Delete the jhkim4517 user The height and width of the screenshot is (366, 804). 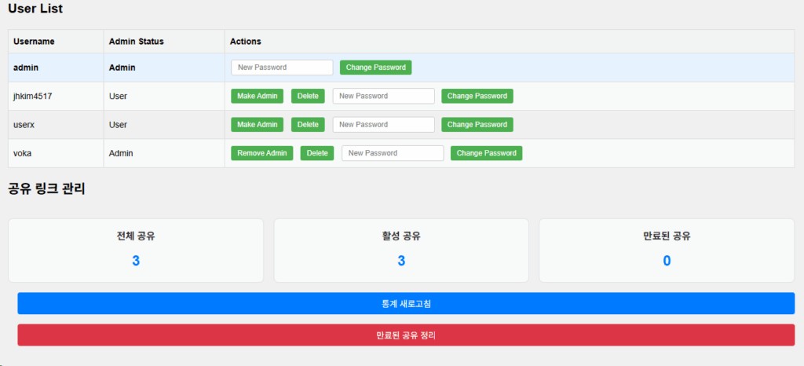(x=308, y=96)
